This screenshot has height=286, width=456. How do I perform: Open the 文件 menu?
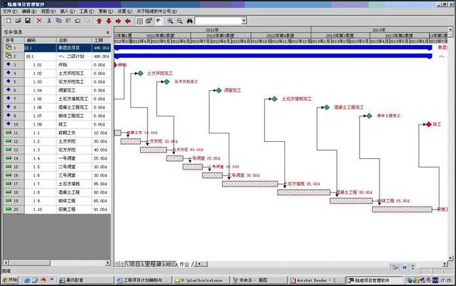point(10,11)
